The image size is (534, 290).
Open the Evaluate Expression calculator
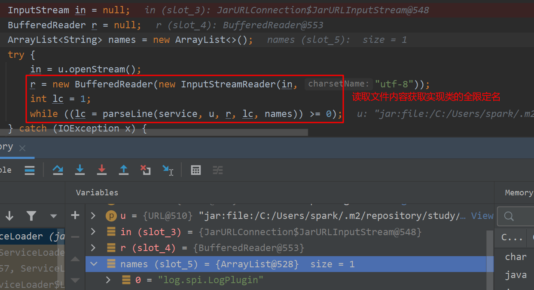(x=196, y=170)
